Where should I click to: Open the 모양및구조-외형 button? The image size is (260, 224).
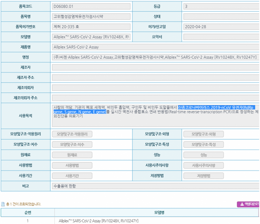tap(204, 134)
